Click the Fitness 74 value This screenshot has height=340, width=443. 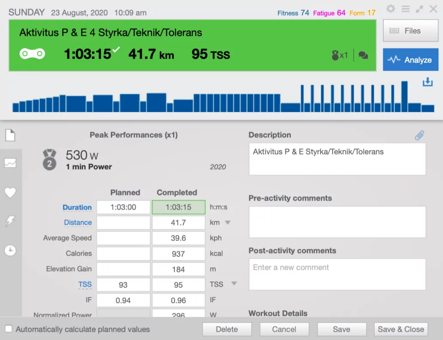pyautogui.click(x=293, y=13)
